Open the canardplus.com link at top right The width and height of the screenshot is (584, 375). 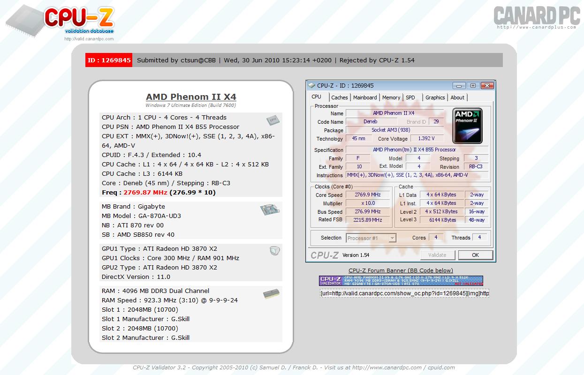point(536,27)
